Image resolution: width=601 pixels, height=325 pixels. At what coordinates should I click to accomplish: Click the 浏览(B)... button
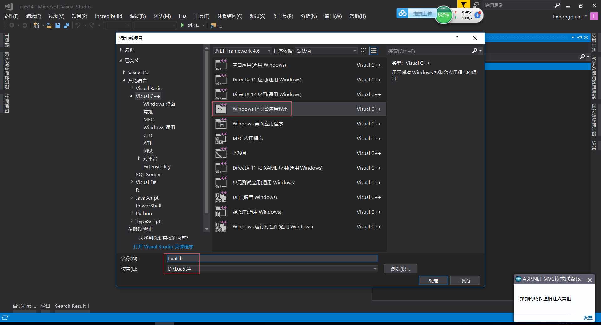400,269
